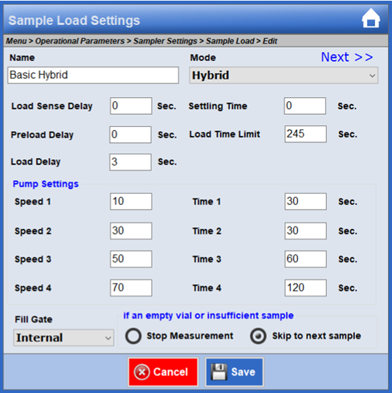
Task: Click the Cancel button
Action: [163, 372]
